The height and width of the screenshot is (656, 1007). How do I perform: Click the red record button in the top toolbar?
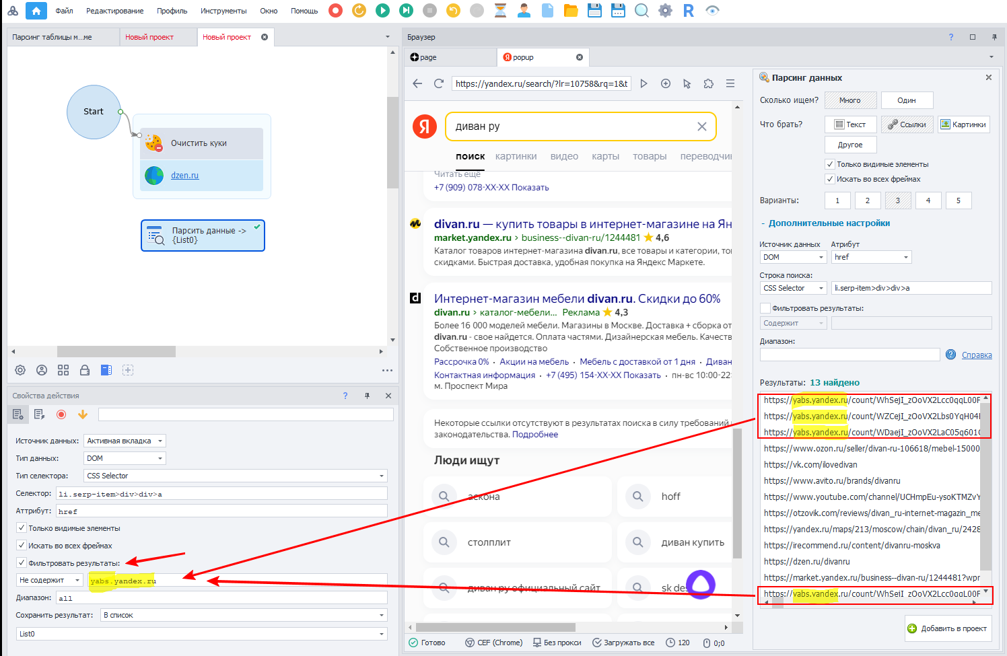(x=335, y=11)
